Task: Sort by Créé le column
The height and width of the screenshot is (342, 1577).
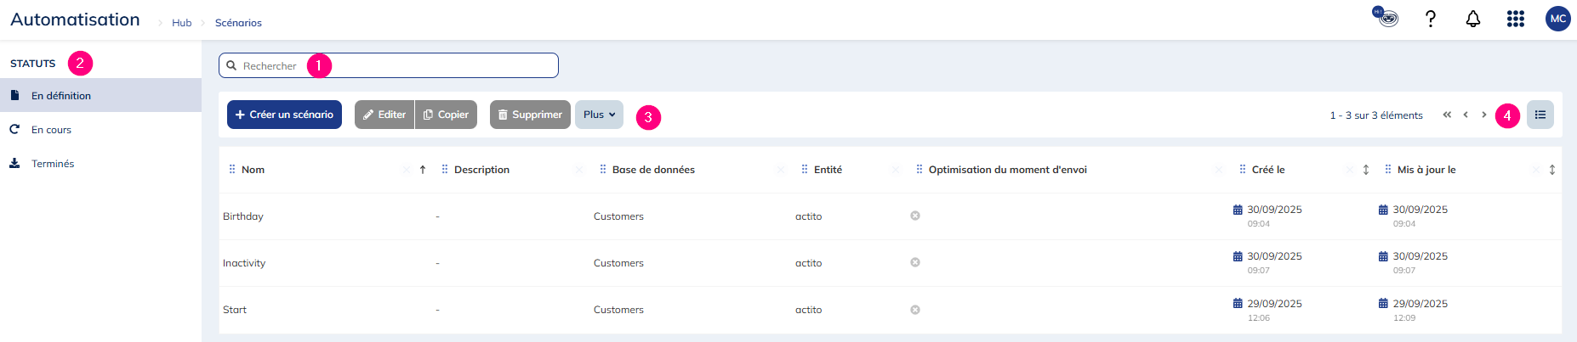Action: coord(1366,170)
